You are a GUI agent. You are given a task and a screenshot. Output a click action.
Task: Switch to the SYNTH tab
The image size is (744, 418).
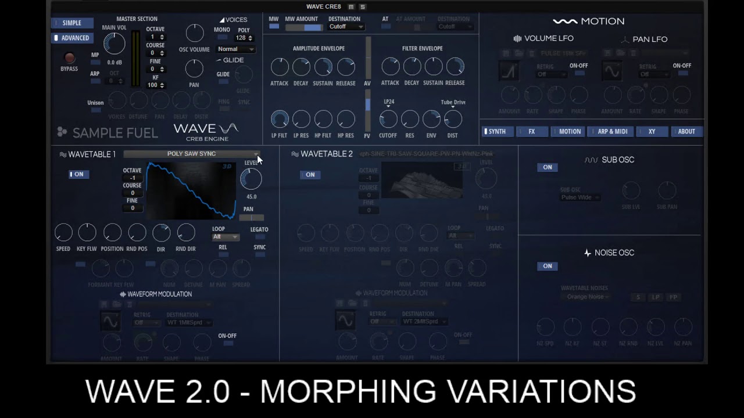tap(497, 132)
